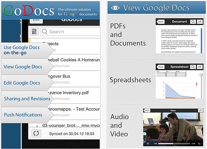Click the eye icon in View Google Docs header
This screenshot has height=149, width=207.
[115, 8]
